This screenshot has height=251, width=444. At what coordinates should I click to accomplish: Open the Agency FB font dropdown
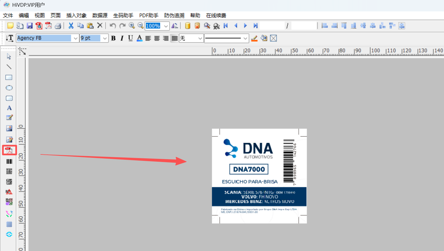click(75, 38)
